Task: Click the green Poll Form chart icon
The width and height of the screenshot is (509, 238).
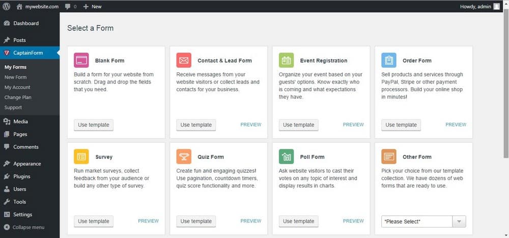Action: coord(286,156)
